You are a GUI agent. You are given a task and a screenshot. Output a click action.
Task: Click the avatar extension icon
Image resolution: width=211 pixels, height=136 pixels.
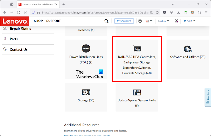tap(192, 13)
